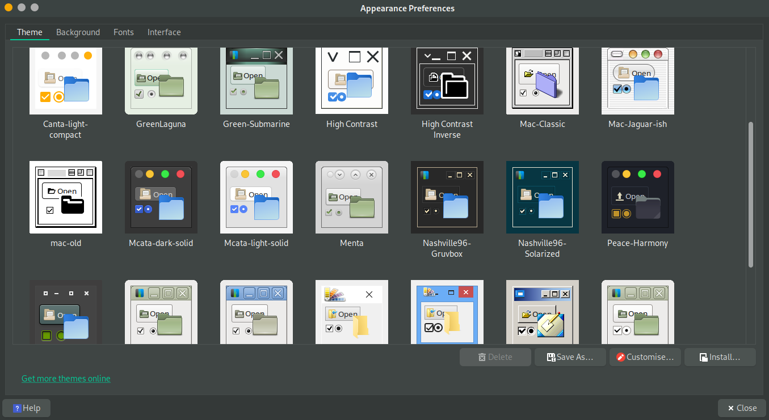Select the Menta theme preview
The width and height of the screenshot is (769, 420).
(352, 197)
